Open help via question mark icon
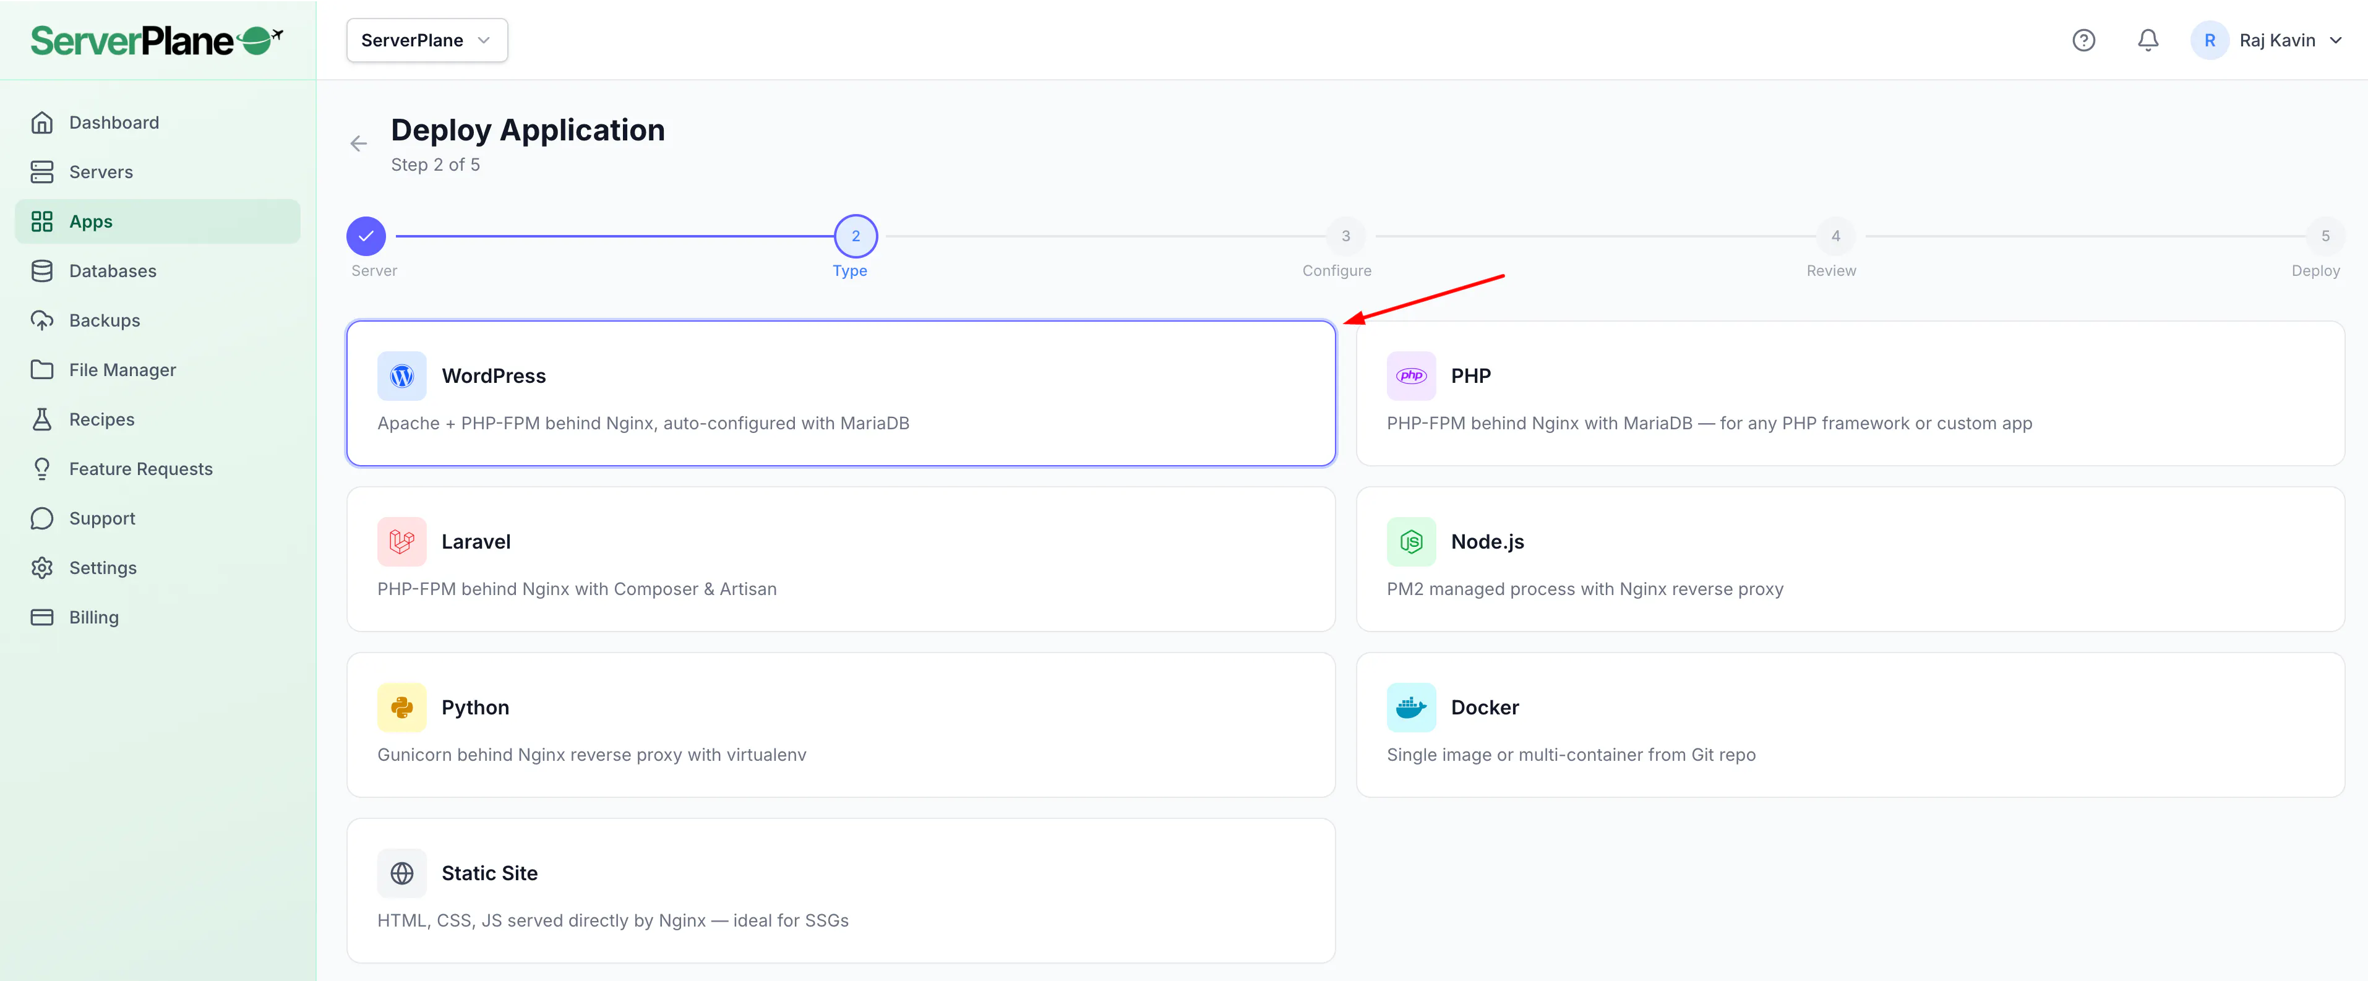2368x981 pixels. [x=2083, y=40]
